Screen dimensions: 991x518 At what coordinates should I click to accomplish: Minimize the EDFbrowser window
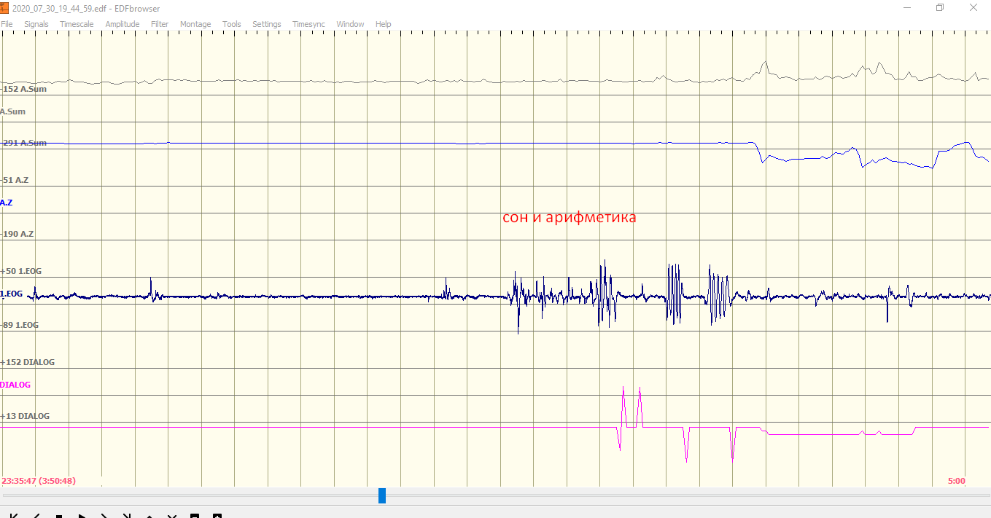[x=907, y=8]
